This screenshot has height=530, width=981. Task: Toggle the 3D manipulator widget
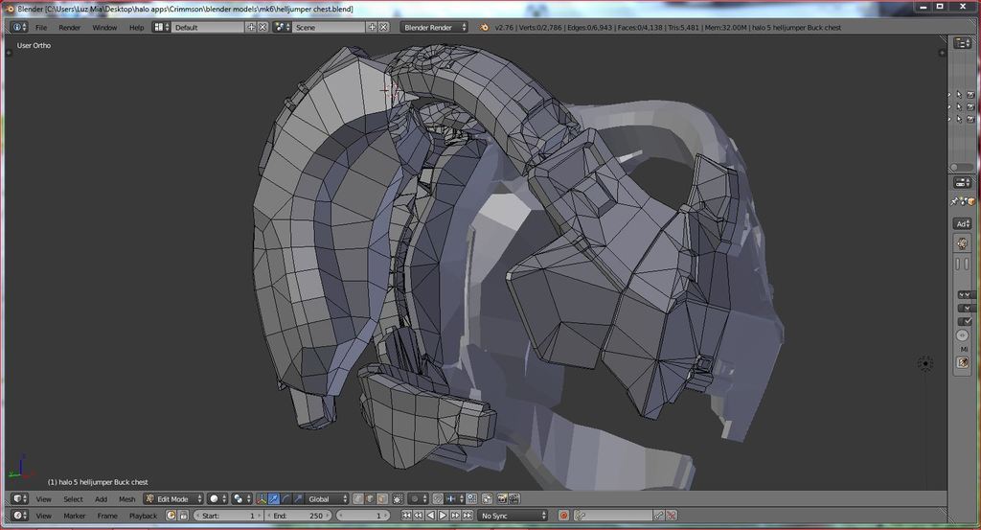(x=262, y=499)
